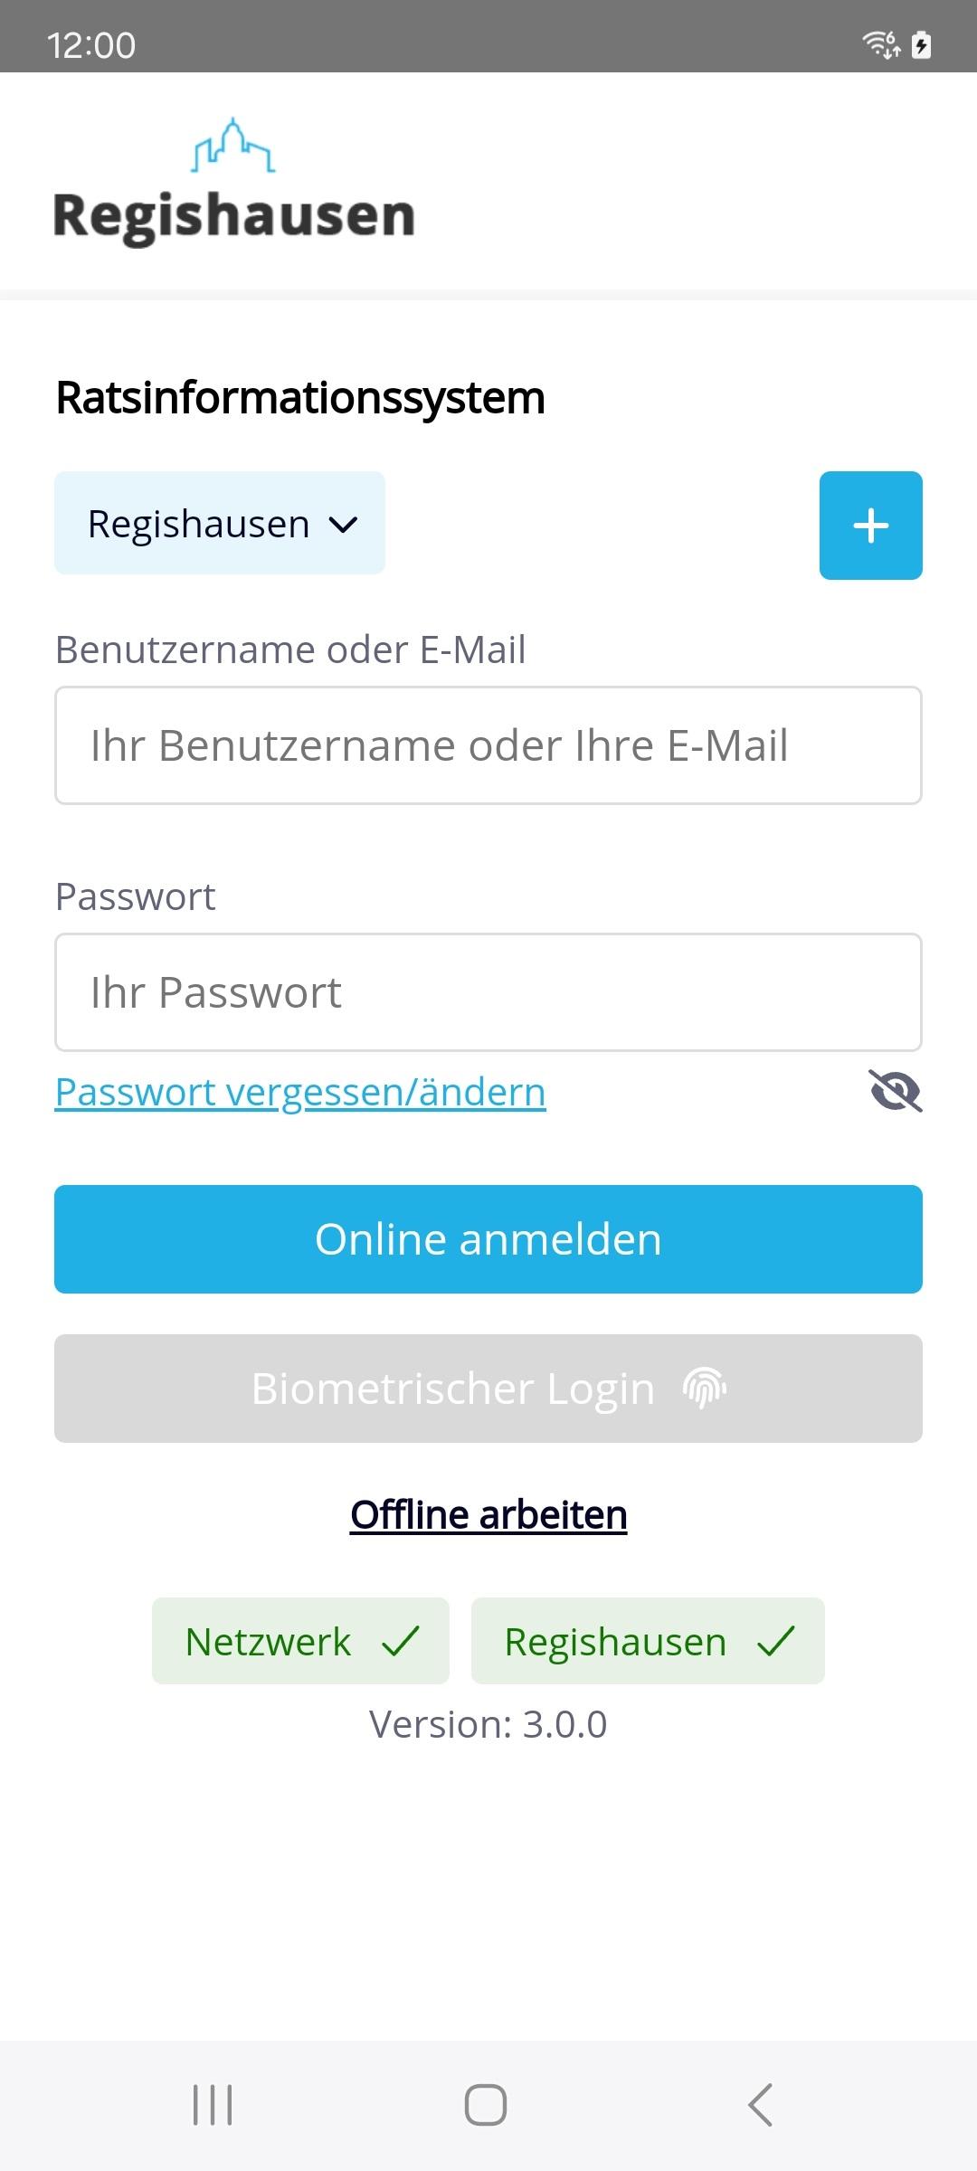Tap the plus icon to add instance

[870, 526]
